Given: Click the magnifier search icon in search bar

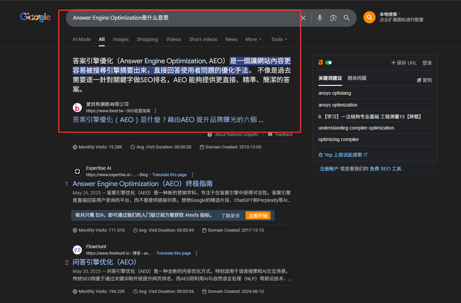Looking at the screenshot, I should click(x=347, y=18).
